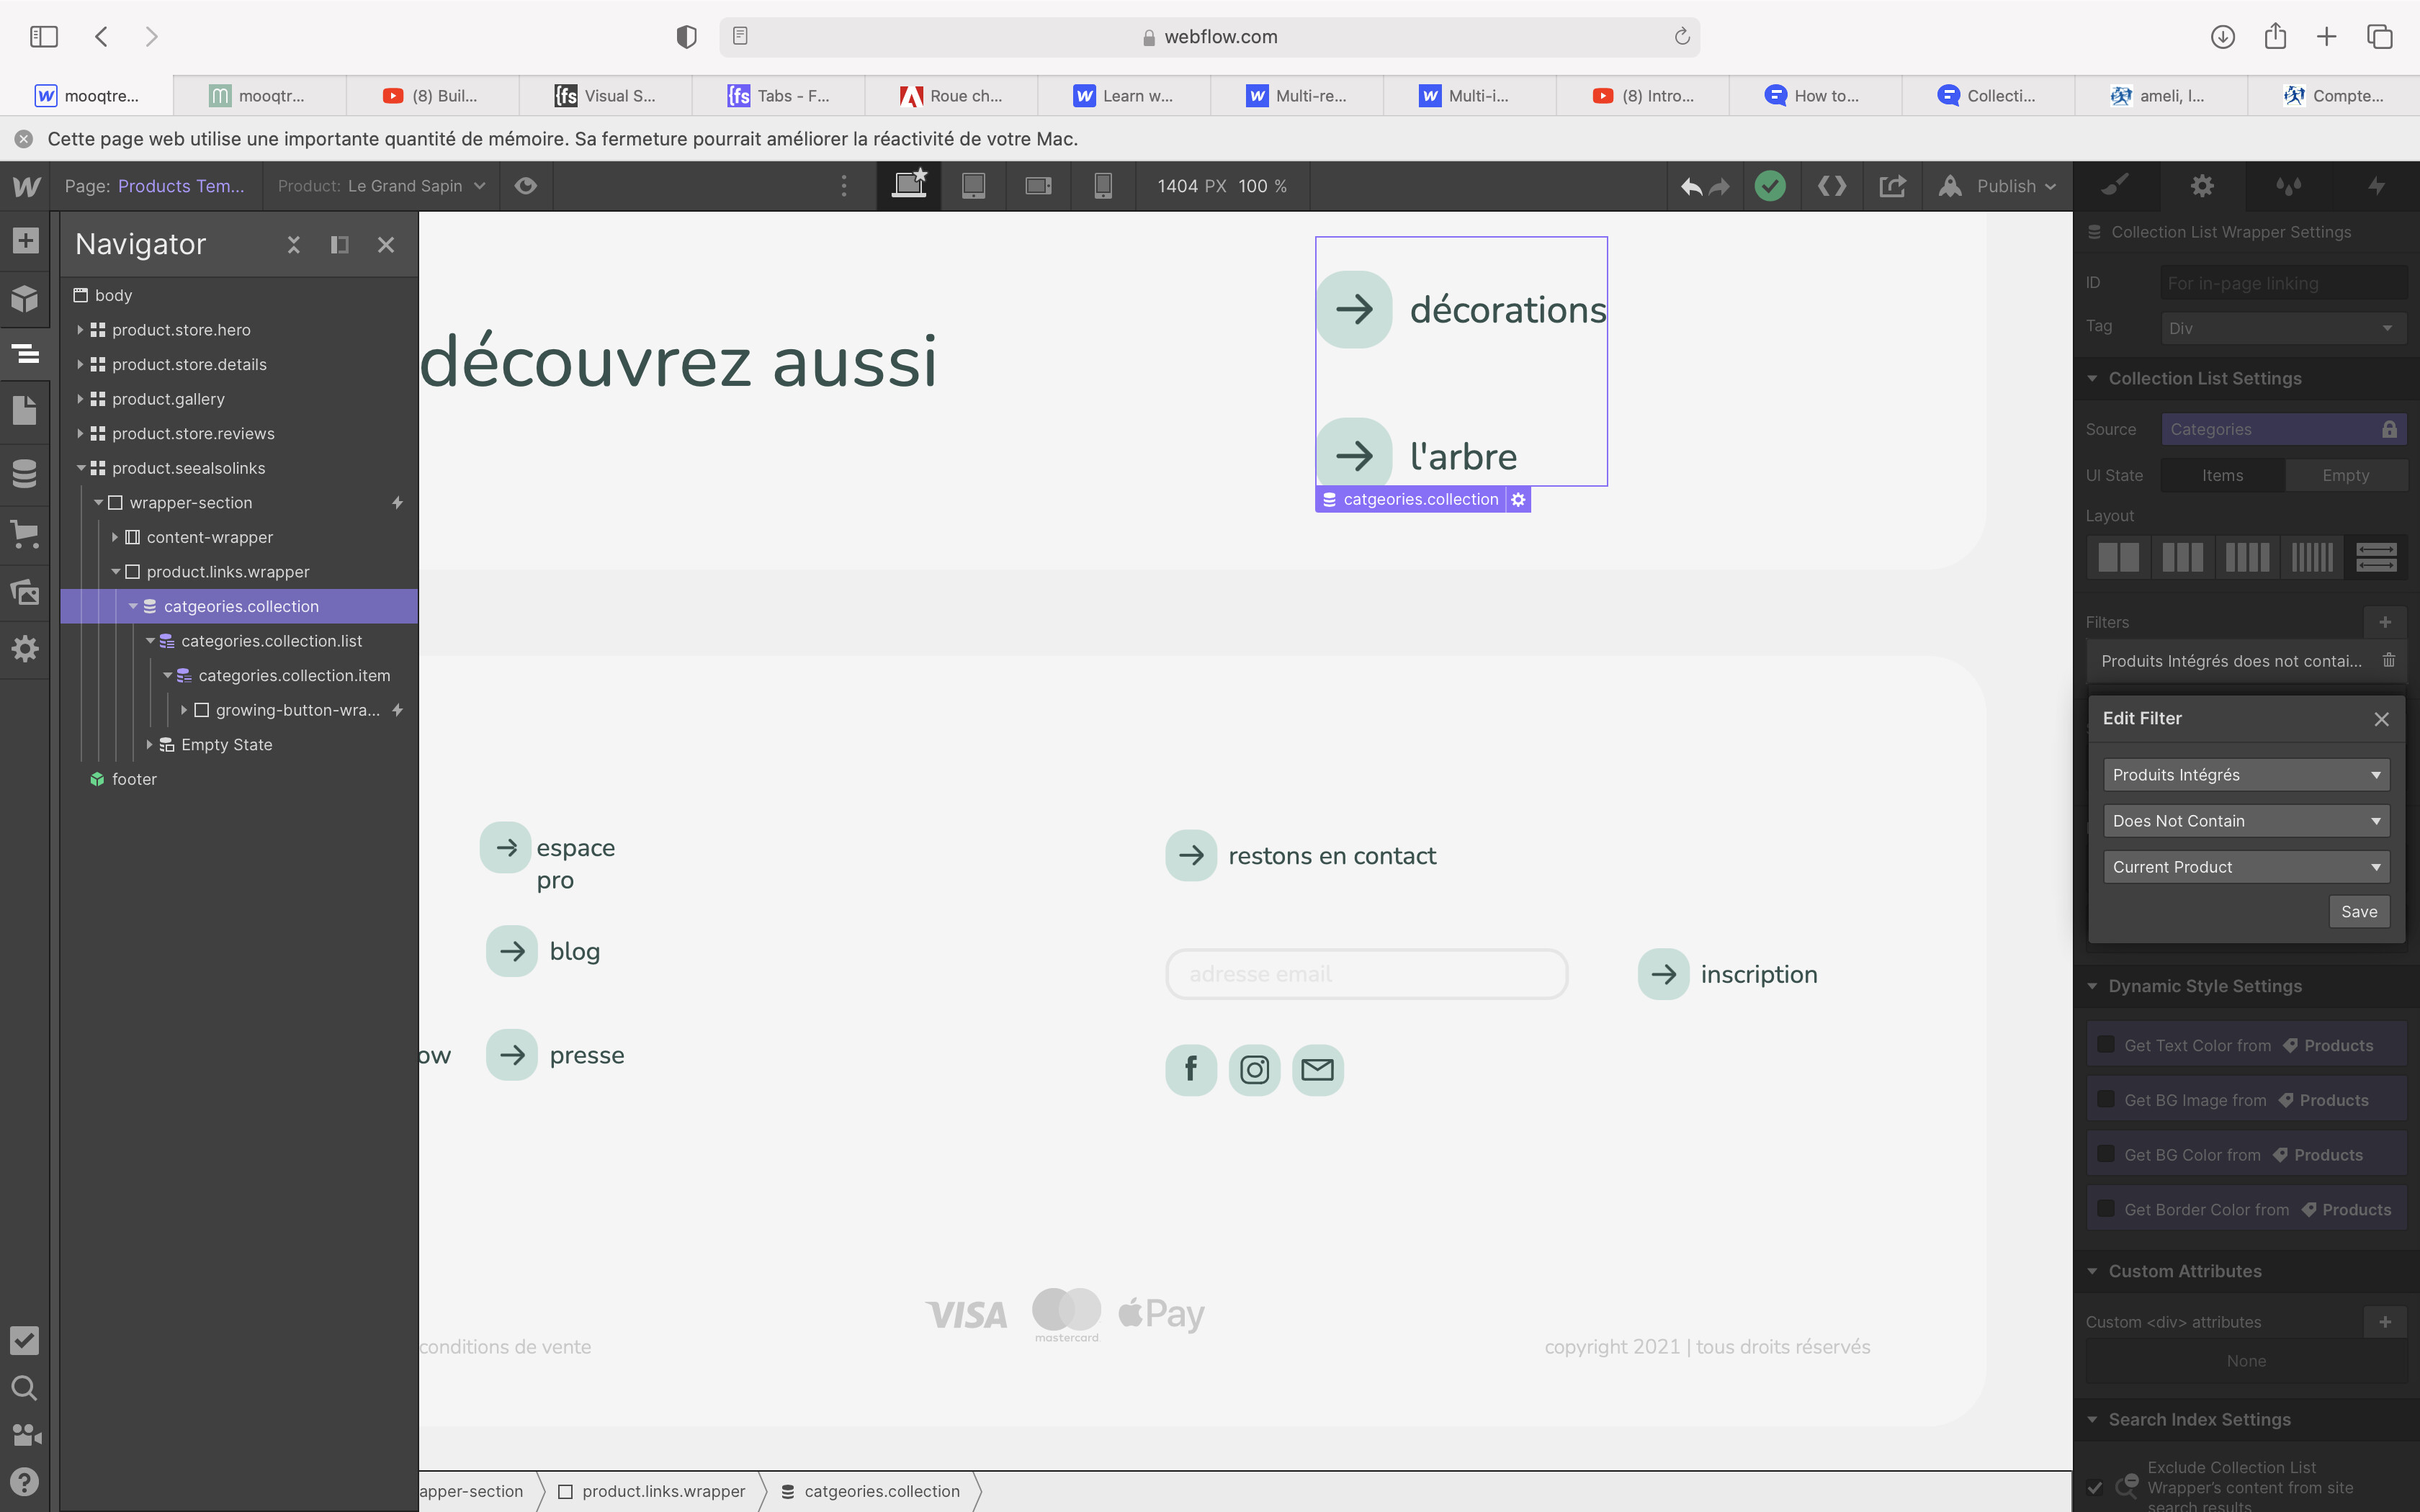Save the edited filter
2420x1512 pixels.
coord(2358,911)
